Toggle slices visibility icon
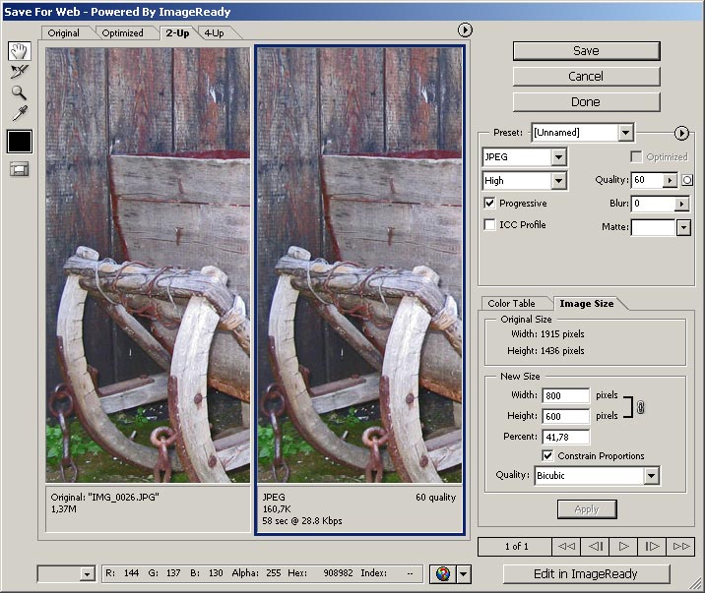This screenshot has width=705, height=593. click(x=19, y=169)
